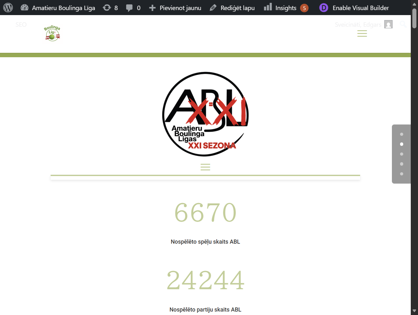The width and height of the screenshot is (418, 315).
Task: Click the Boulinga Līga site logo
Action: 52,33
